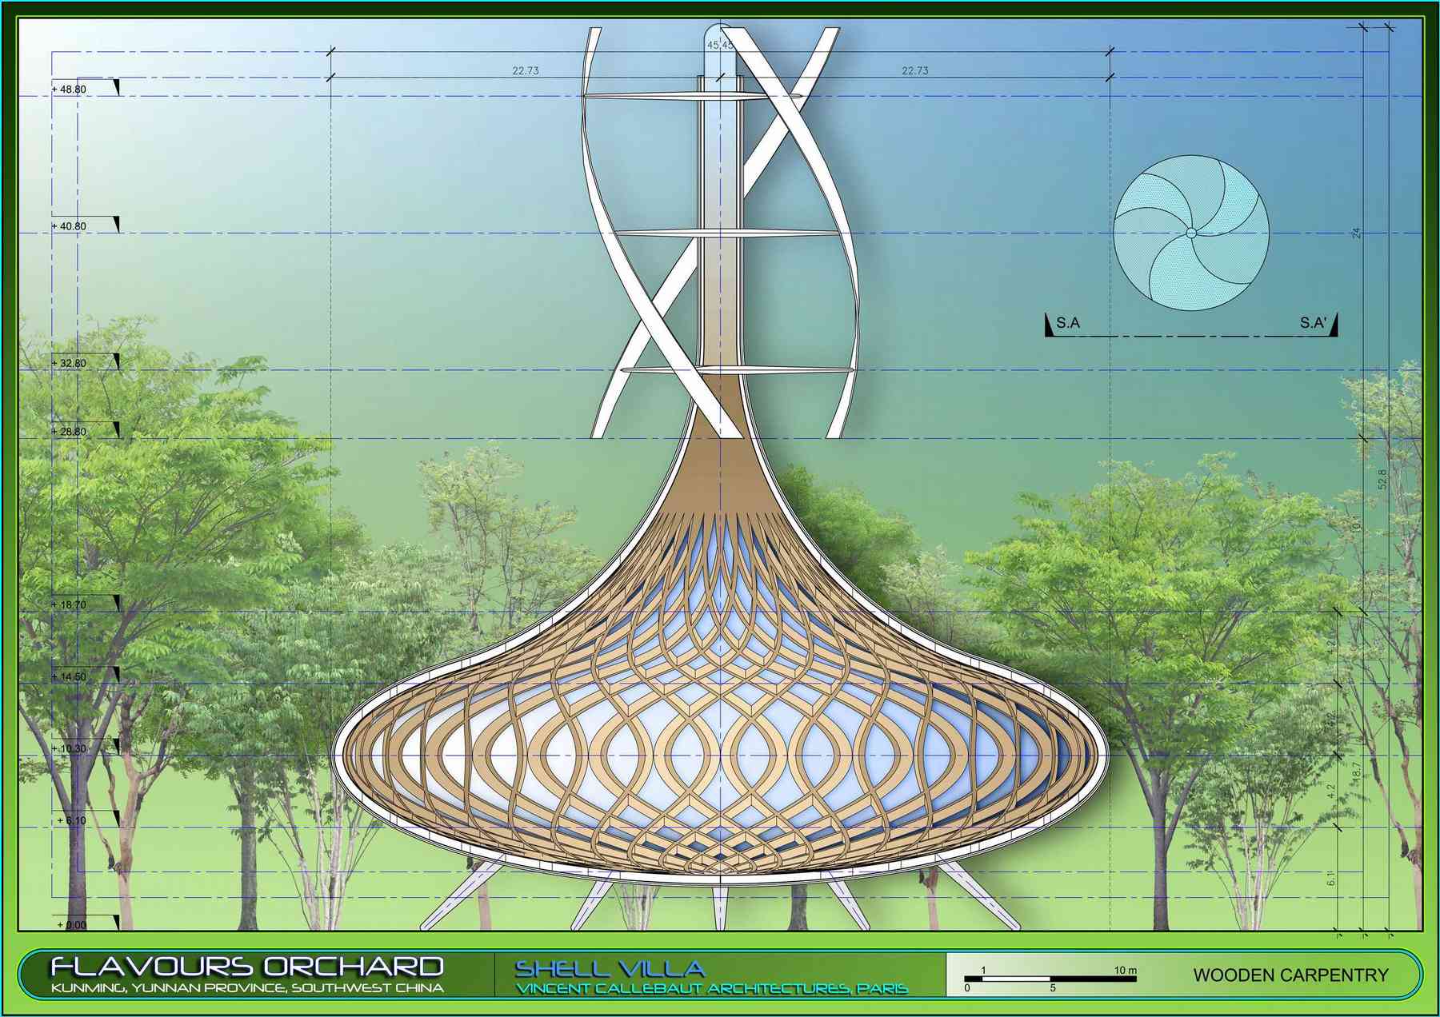Click the central hub of turbine plan

pos(1190,233)
